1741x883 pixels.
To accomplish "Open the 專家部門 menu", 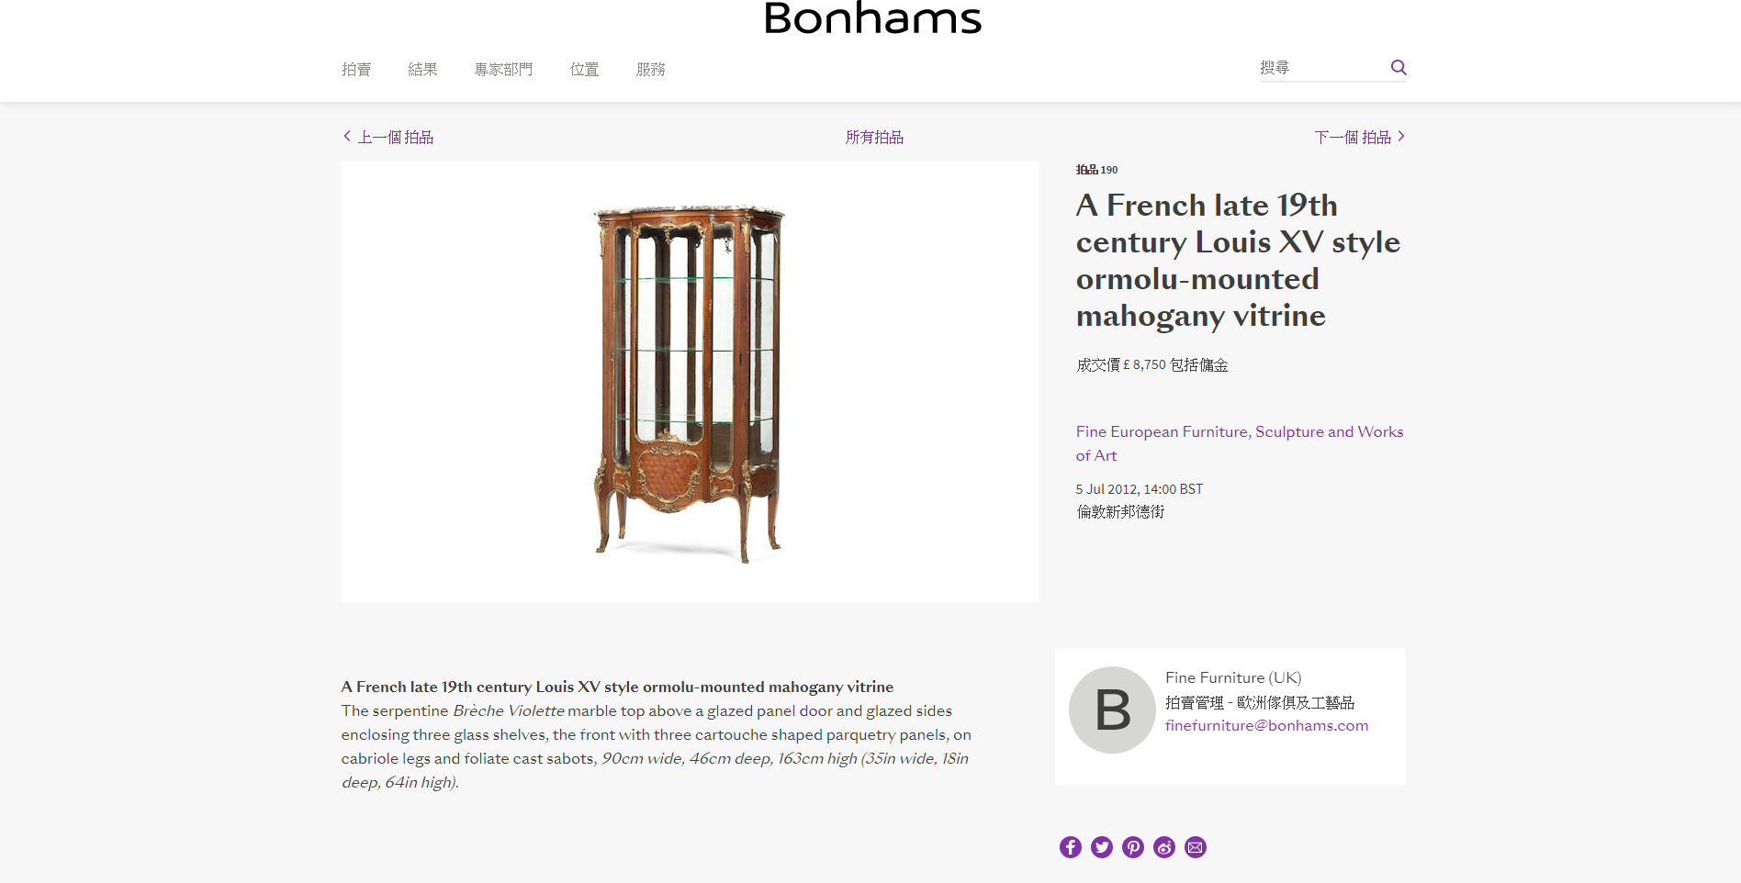I will (503, 70).
